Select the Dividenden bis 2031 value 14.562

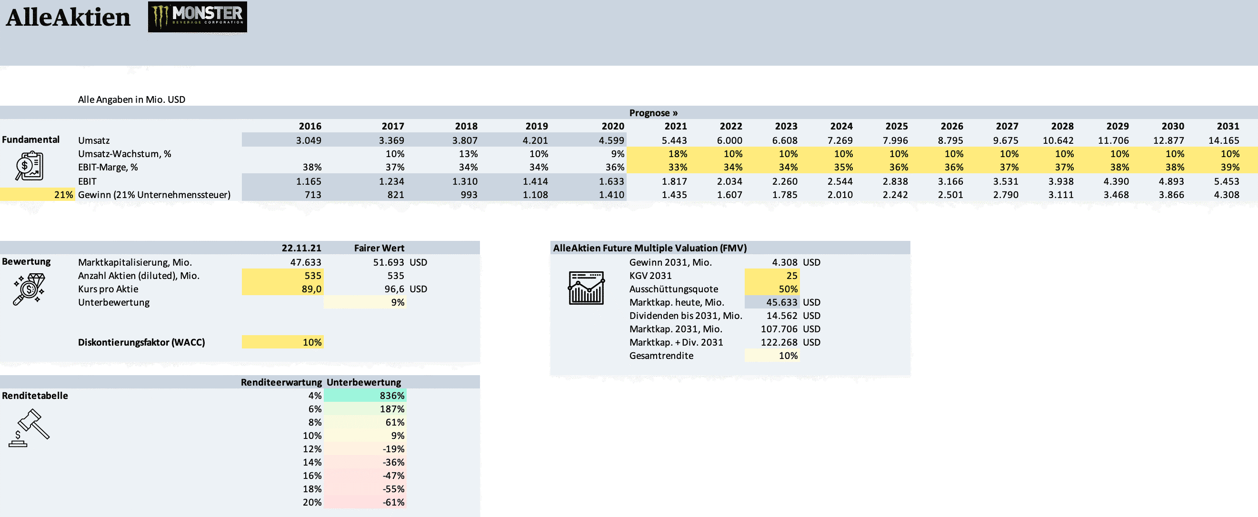tap(782, 315)
